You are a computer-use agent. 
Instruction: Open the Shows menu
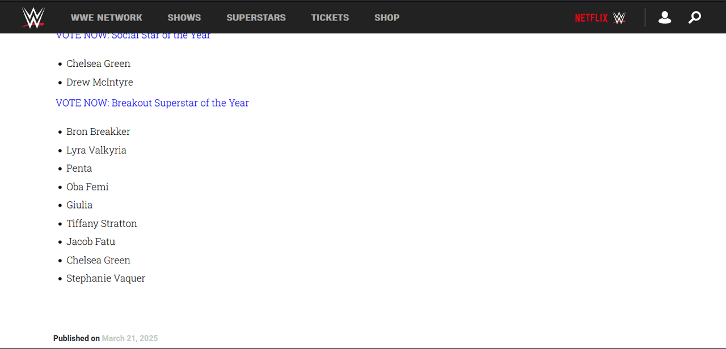(184, 18)
